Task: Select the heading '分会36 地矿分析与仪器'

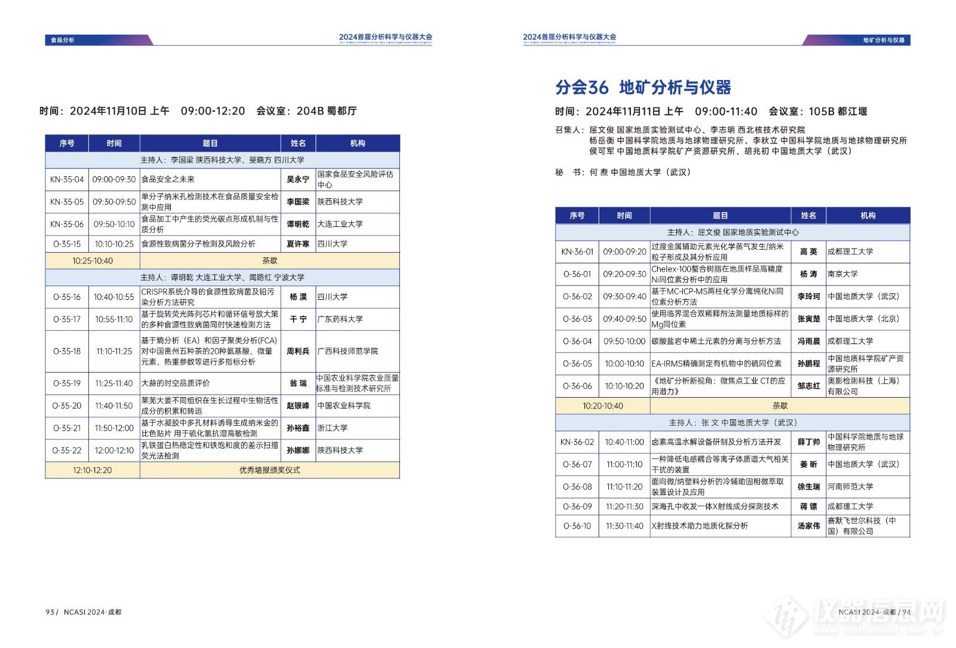Action: 643,88
